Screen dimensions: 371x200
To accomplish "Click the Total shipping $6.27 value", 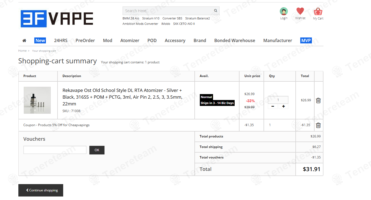I will click(316, 147).
